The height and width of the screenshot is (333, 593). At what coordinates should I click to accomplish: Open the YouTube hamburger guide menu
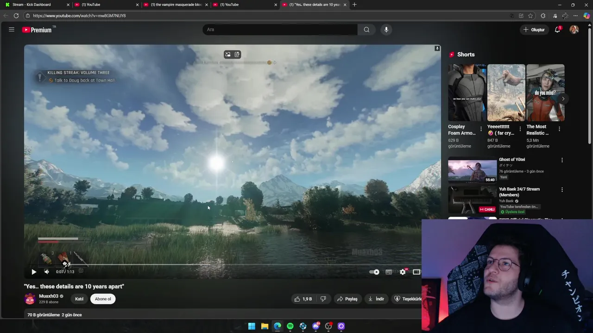[x=12, y=30]
